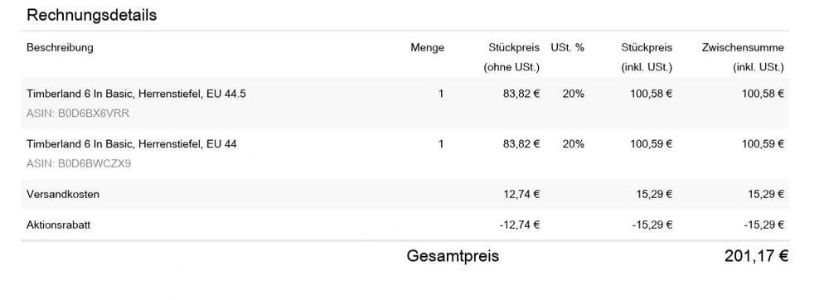Image resolution: width=829 pixels, height=300 pixels.
Task: Click the 20% tax rate for EU 44.5
Action: (x=573, y=94)
